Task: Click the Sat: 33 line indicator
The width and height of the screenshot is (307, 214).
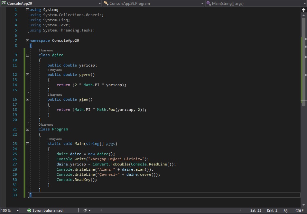Action: pyautogui.click(x=256, y=210)
